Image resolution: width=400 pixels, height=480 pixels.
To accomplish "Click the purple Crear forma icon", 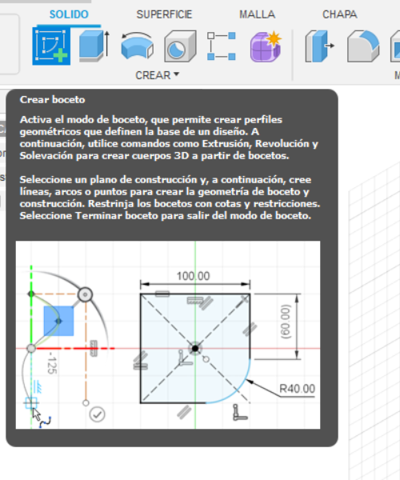I will [x=266, y=46].
